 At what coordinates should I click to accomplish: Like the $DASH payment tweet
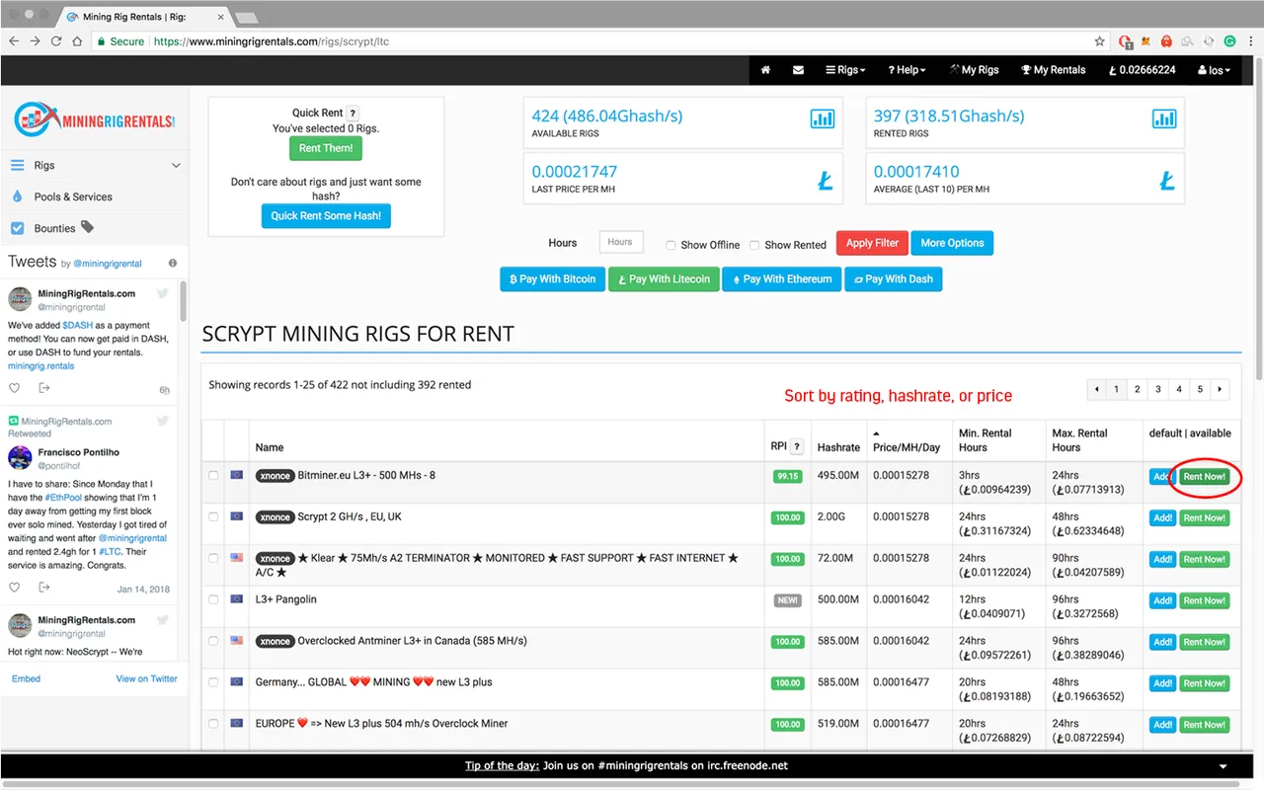[14, 388]
